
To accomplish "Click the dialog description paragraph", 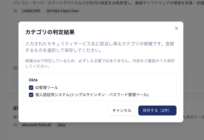I will point(100,47).
